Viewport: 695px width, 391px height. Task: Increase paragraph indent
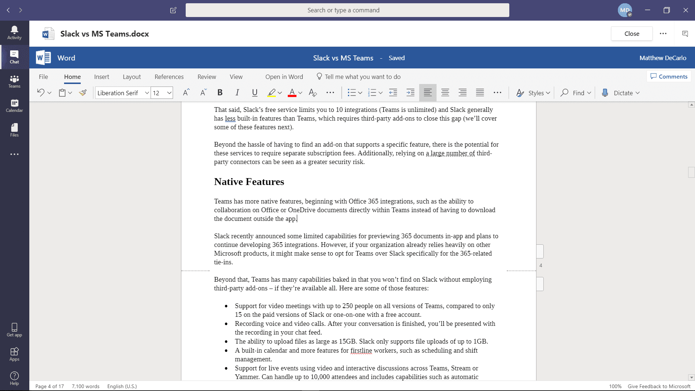[410, 93]
